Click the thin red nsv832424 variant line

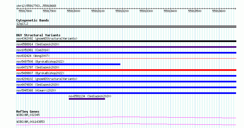tap(126, 59)
